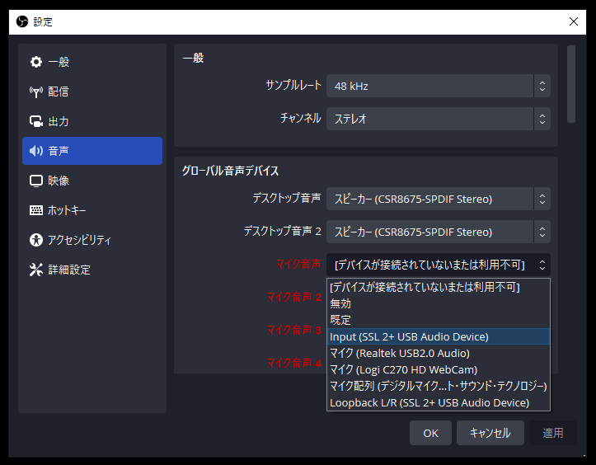Click the keyboard icon for ホットキー
This screenshot has width=596, height=465.
tap(36, 210)
